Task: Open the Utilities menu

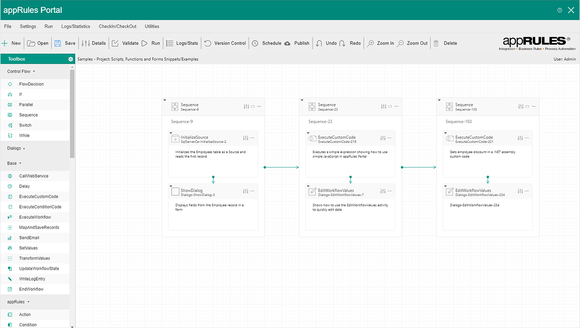Action: pyautogui.click(x=152, y=27)
